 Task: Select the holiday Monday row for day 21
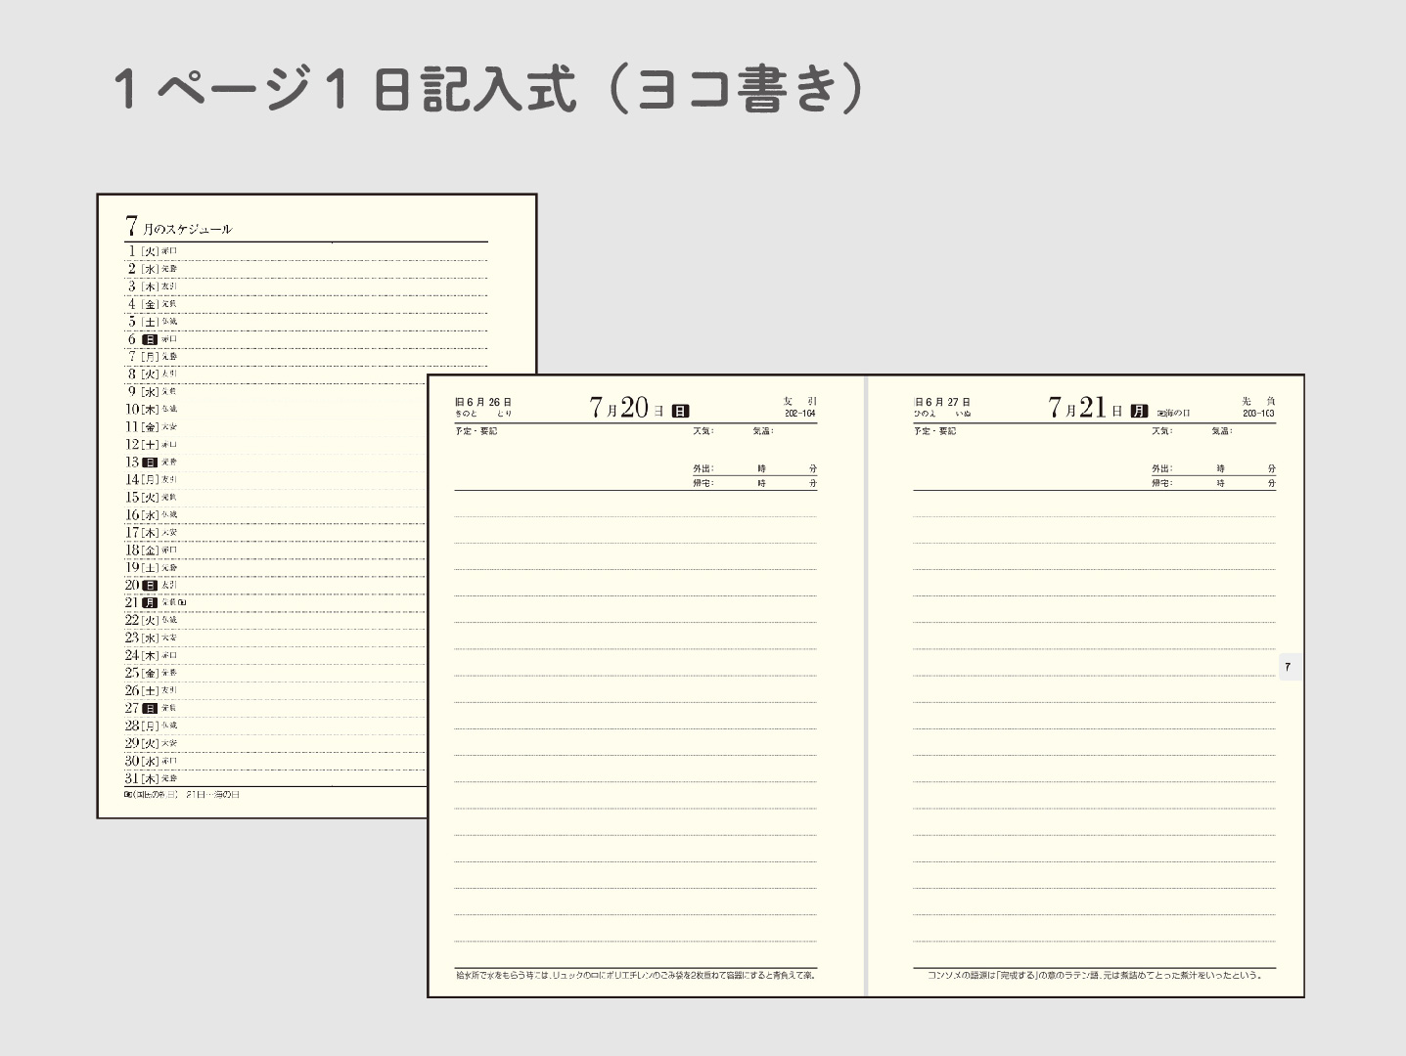coord(276,603)
